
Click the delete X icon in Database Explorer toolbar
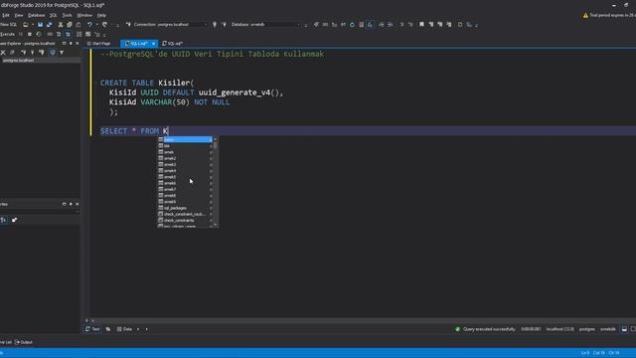coord(3,53)
